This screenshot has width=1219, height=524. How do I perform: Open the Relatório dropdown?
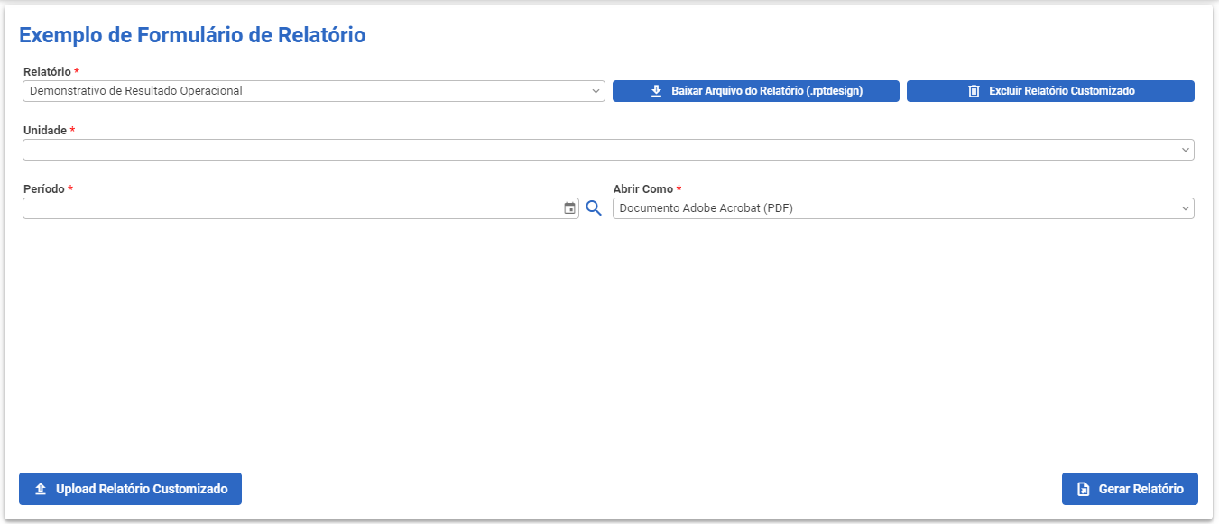click(x=314, y=91)
